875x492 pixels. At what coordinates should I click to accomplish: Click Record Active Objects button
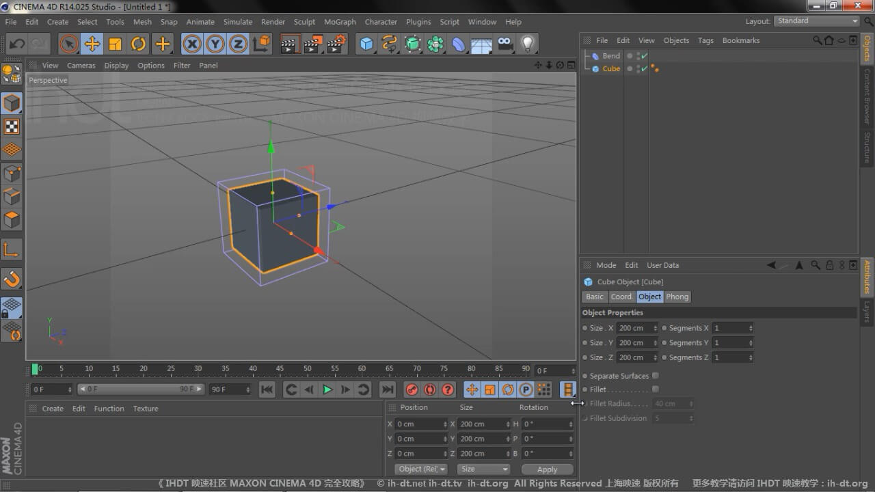point(412,389)
